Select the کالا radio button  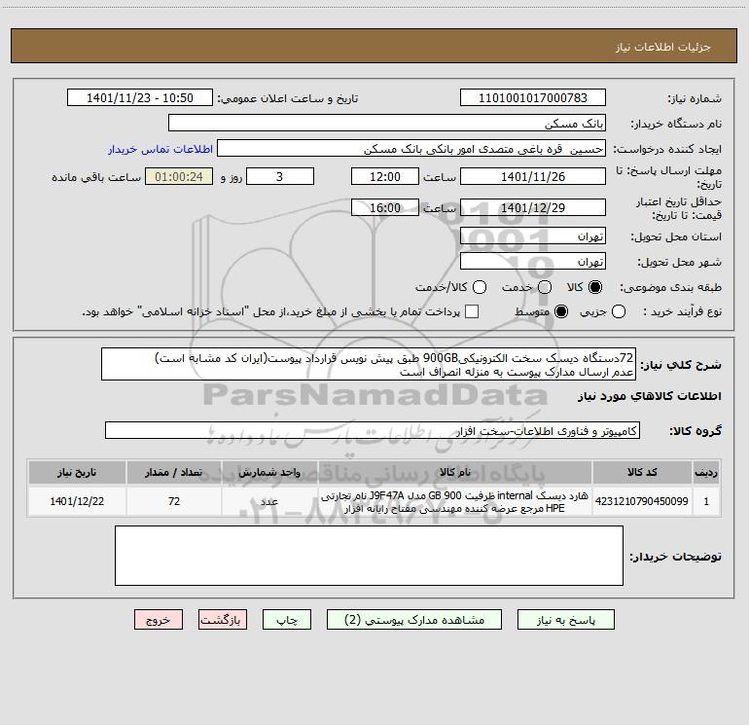pos(595,287)
